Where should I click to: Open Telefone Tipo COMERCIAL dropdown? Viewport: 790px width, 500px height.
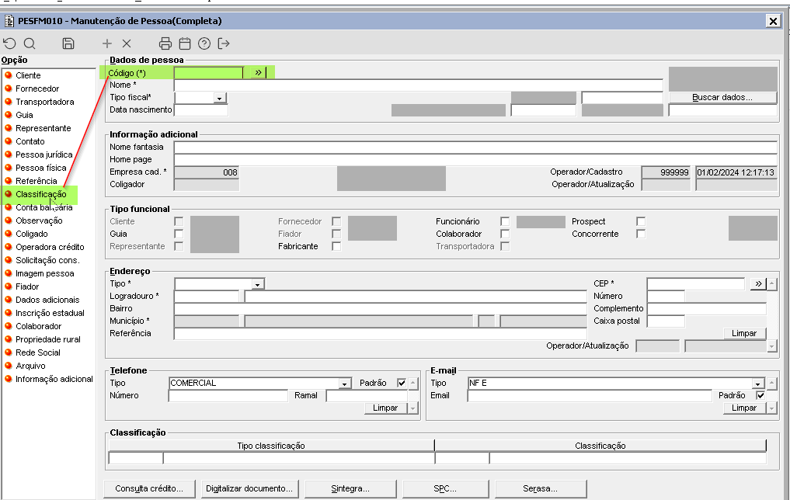345,384
